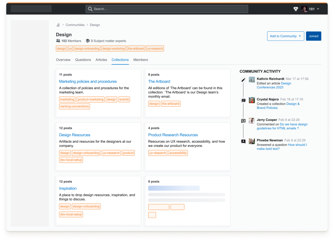Open the Inspiration collection
Image resolution: width=334 pixels, height=241 pixels.
(68, 189)
